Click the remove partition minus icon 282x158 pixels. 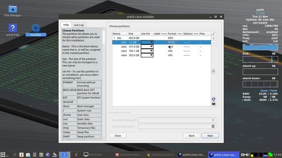click(213, 43)
